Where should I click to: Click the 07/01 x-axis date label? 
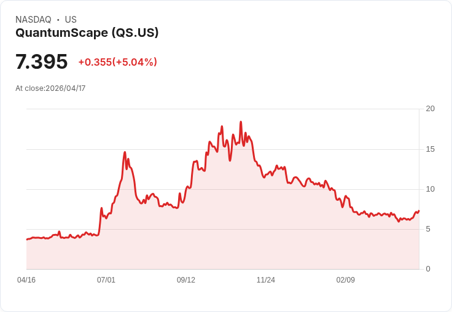(x=106, y=280)
